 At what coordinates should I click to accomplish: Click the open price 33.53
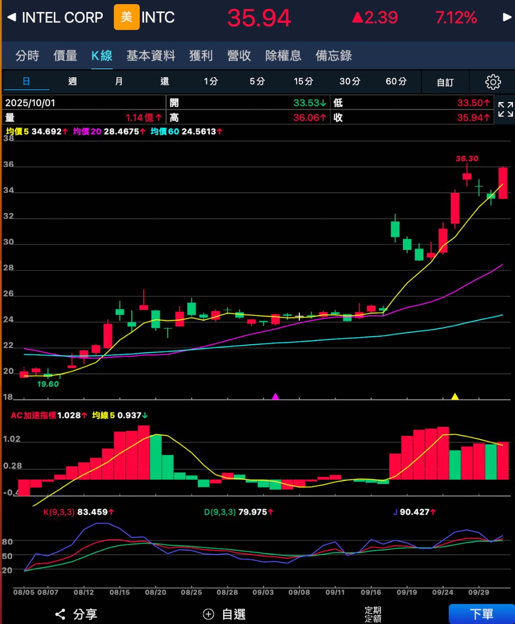[310, 103]
